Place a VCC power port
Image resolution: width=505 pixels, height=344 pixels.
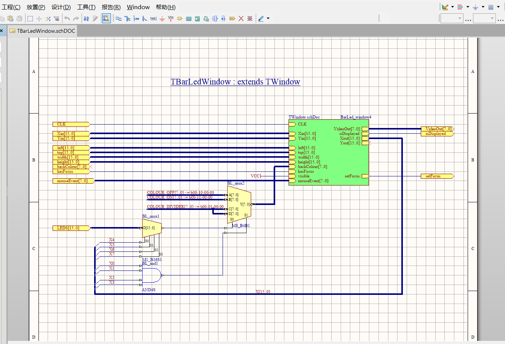pos(170,18)
